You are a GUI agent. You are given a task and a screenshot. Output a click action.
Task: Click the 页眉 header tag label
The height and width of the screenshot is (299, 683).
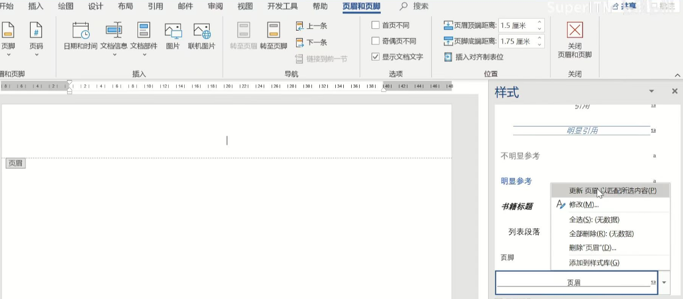[x=15, y=163]
